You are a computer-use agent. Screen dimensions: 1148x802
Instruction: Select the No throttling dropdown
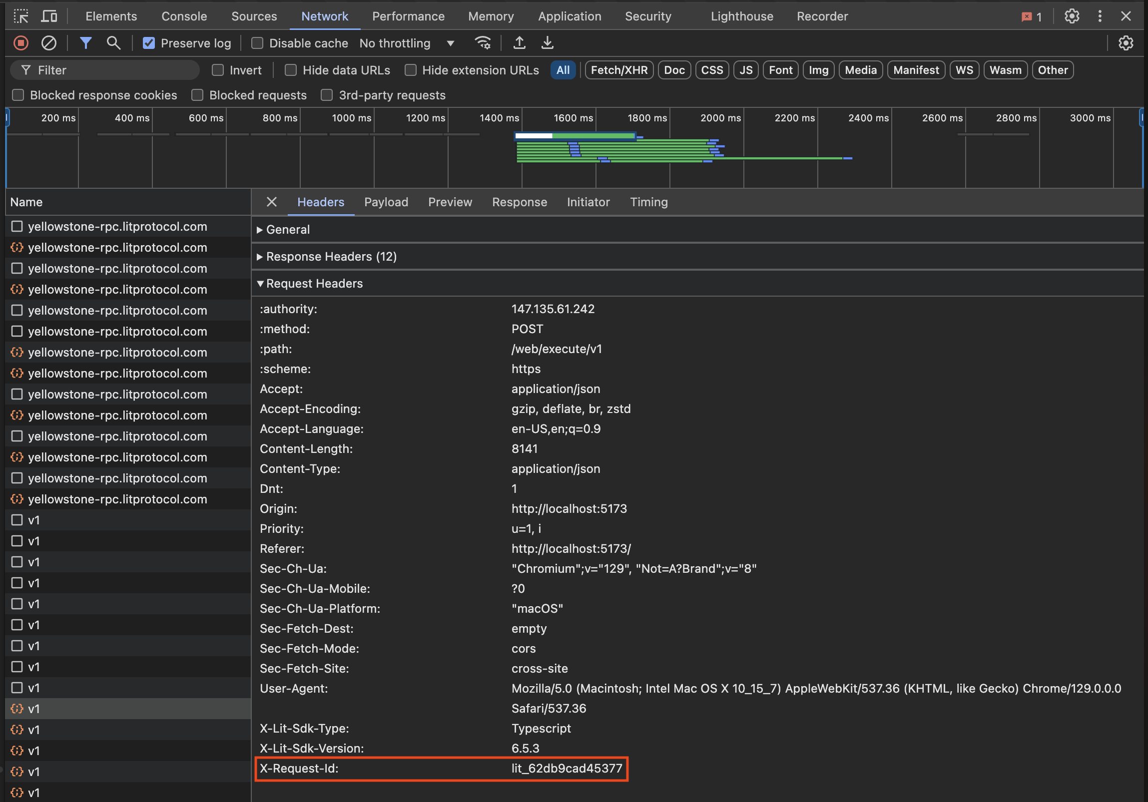(x=405, y=42)
